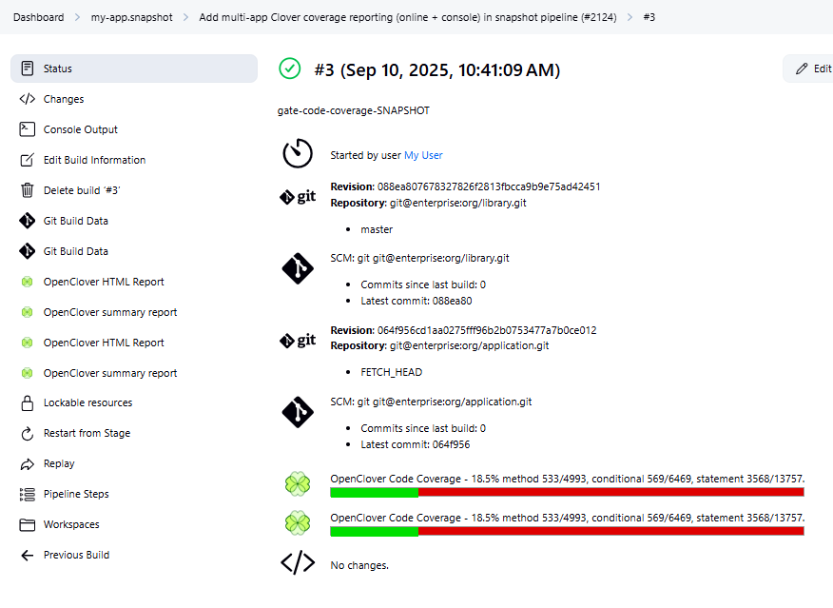Click the upper clover icon beside coverage results
Image resolution: width=833 pixels, height=608 pixels.
tap(298, 484)
